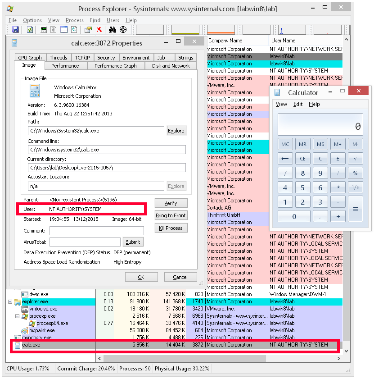
Task: Kill a process using the red X toolbar icon
Action: 99,30
